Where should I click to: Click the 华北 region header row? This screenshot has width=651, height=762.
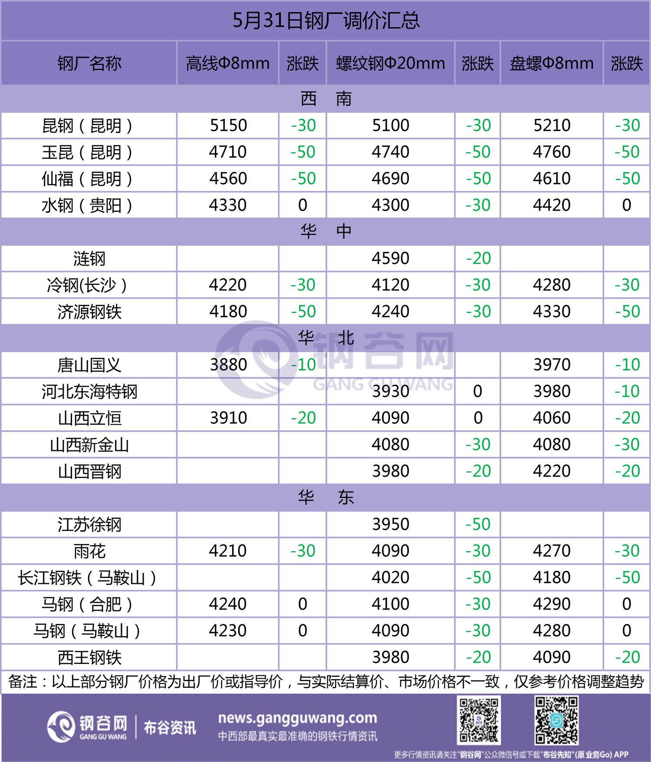(x=325, y=338)
